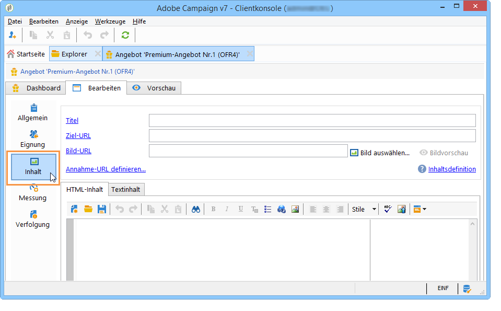
Task: Align text left in HTML editor
Action: point(313,210)
